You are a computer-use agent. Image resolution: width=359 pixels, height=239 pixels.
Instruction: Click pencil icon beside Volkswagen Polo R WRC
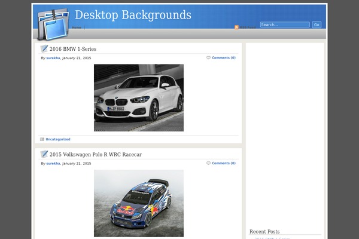(x=44, y=154)
